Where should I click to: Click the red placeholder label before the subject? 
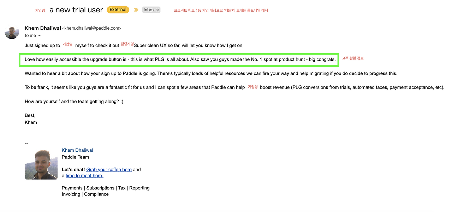pyautogui.click(x=40, y=11)
